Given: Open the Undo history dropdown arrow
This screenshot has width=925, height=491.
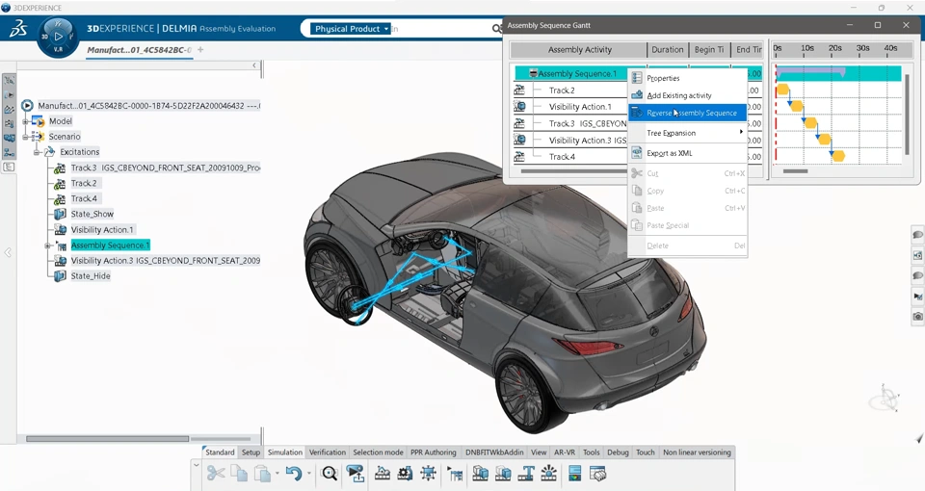Looking at the screenshot, I should (308, 474).
